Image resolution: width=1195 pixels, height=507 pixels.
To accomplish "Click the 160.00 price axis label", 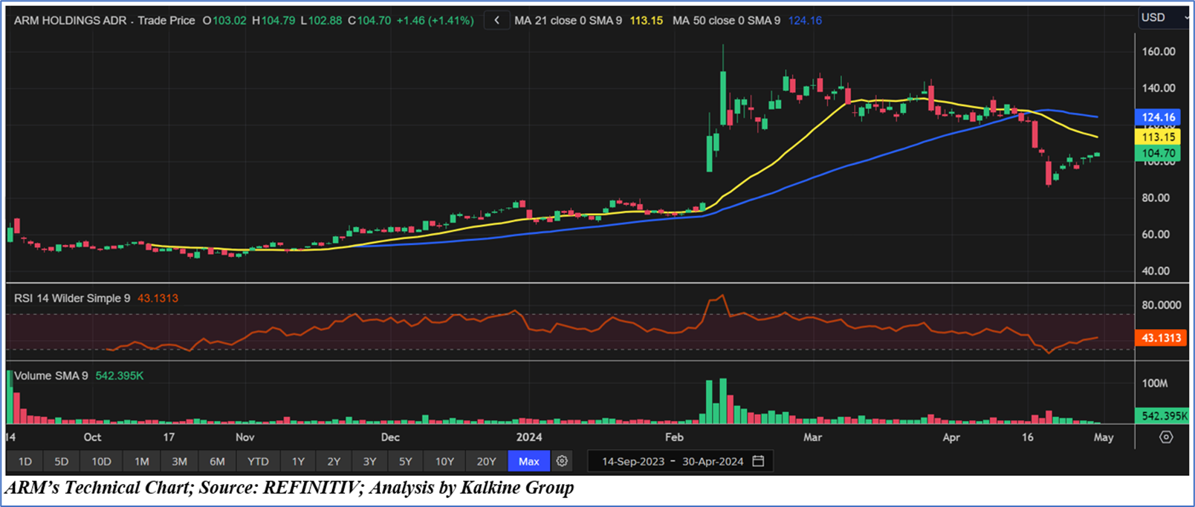I will pyautogui.click(x=1159, y=51).
